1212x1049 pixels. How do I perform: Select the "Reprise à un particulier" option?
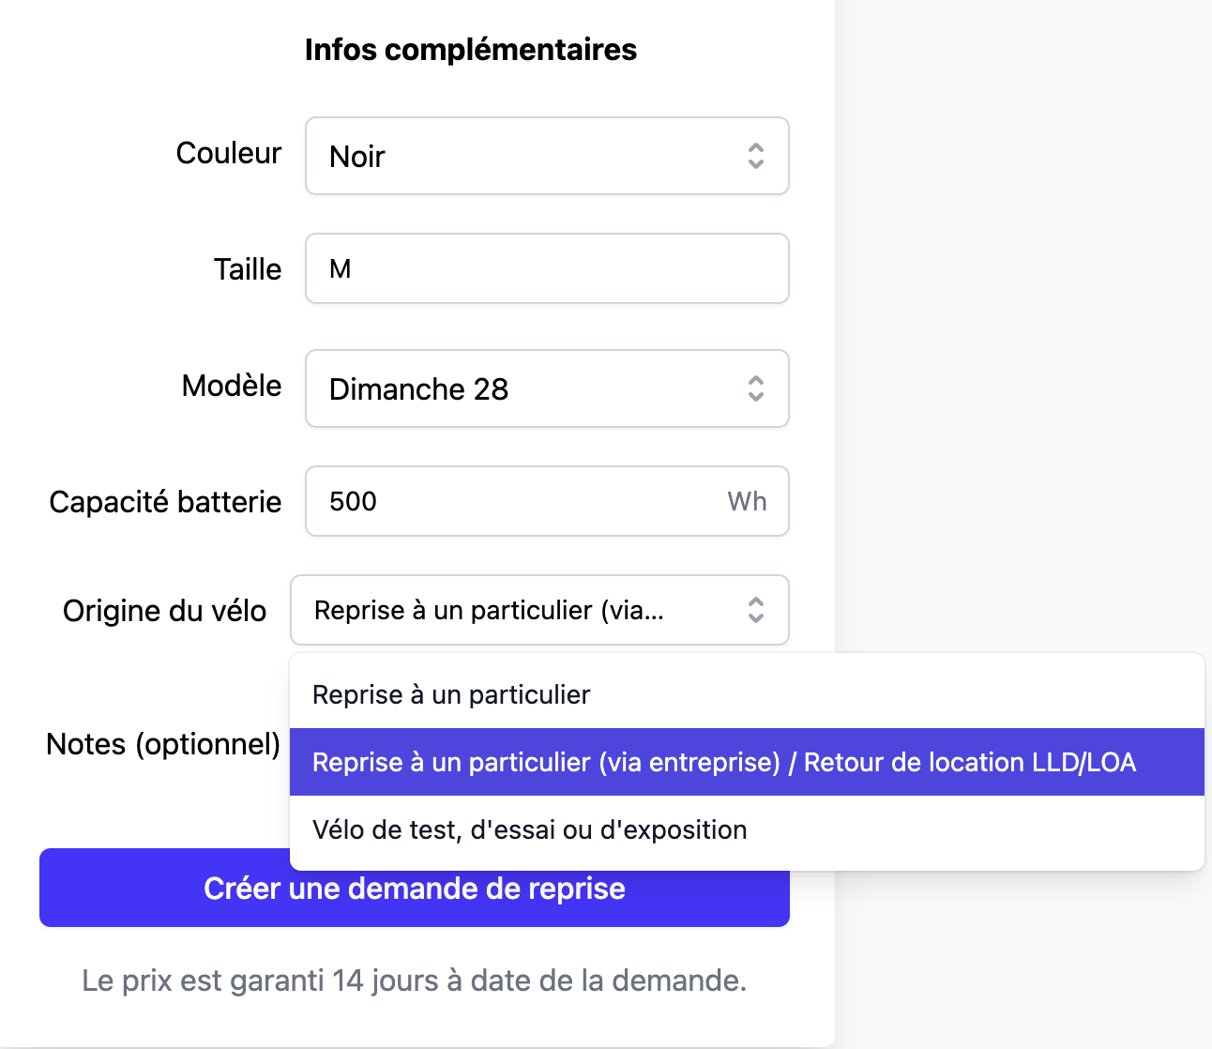coord(451,695)
